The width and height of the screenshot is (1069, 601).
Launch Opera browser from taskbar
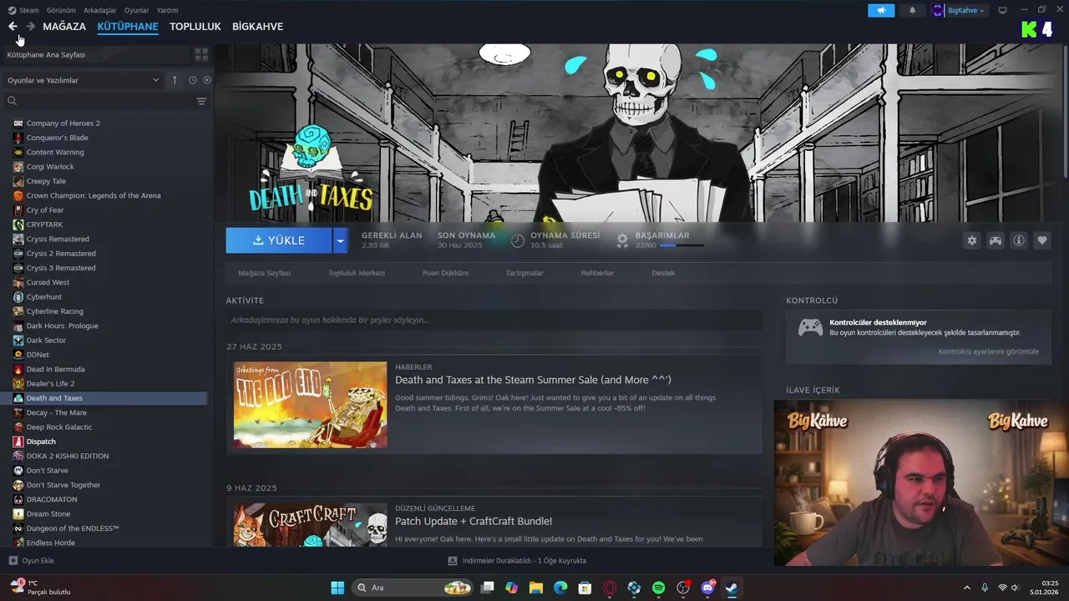point(610,588)
